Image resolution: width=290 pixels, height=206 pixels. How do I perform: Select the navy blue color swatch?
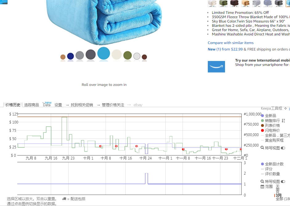[x=70, y=56]
